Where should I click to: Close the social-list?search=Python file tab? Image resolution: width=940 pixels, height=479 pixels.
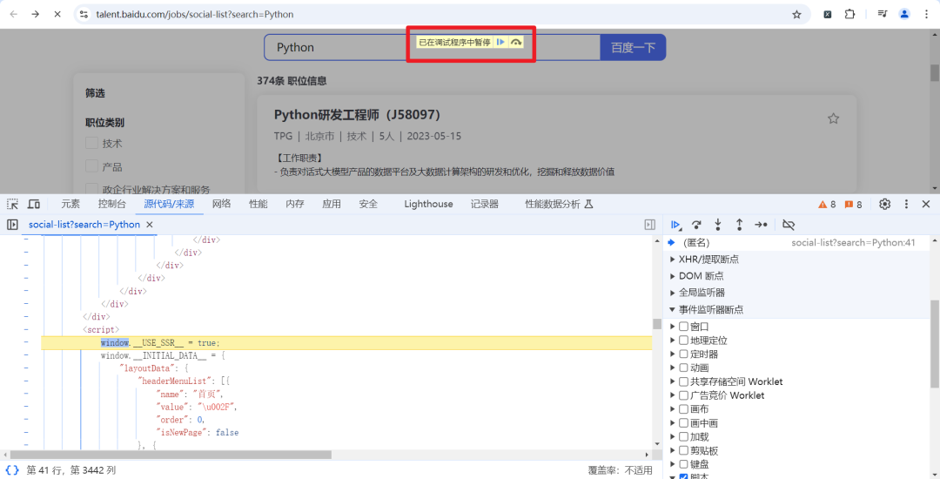(150, 225)
